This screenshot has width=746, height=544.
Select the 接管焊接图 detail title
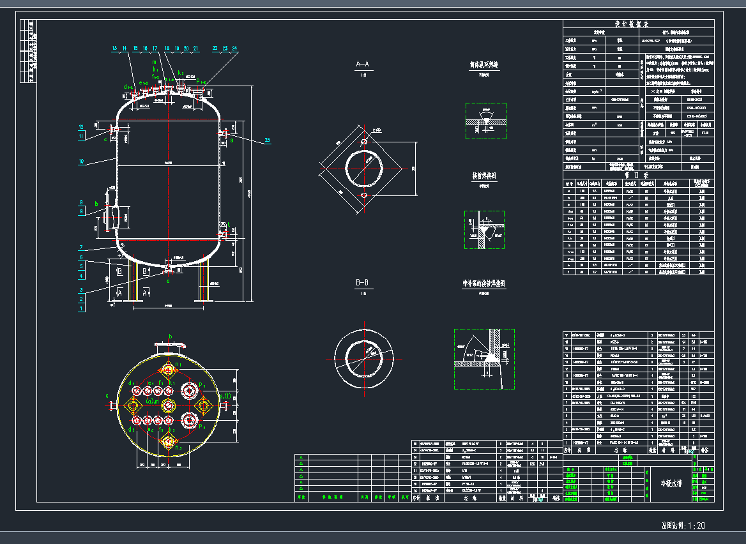[x=484, y=176]
